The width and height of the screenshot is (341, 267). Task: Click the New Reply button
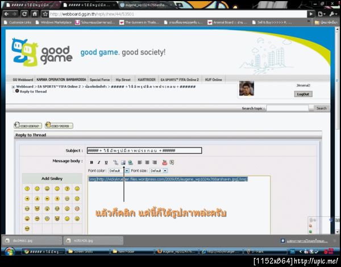coord(28,125)
